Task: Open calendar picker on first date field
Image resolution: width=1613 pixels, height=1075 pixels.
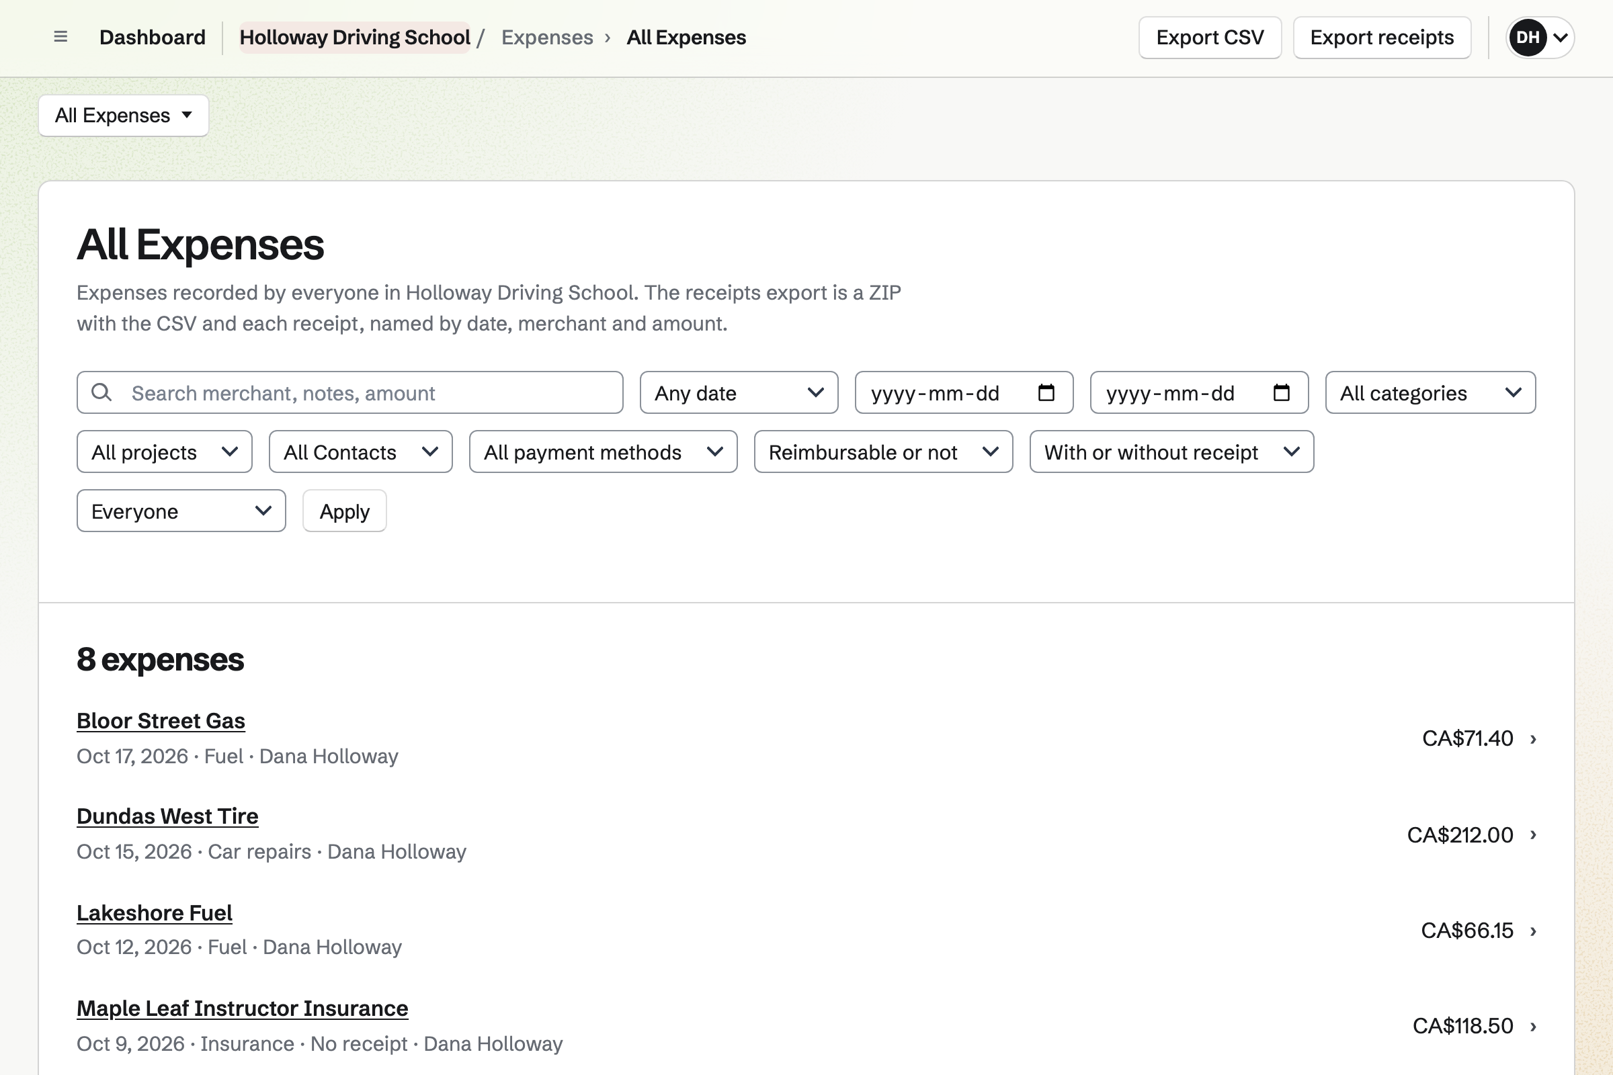Action: tap(1046, 393)
